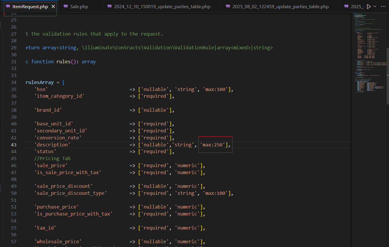This screenshot has width=389, height=247.
Task: Place cursor on 'sale_price_discount' key
Action: pyautogui.click(x=64, y=186)
